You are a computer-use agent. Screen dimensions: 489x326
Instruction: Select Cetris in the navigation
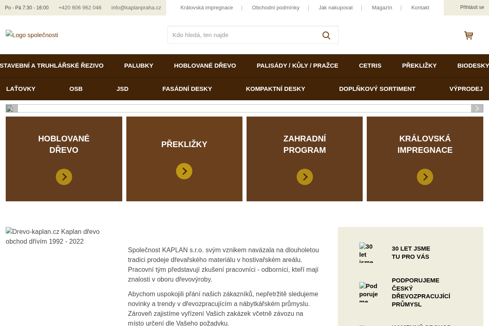(x=370, y=66)
